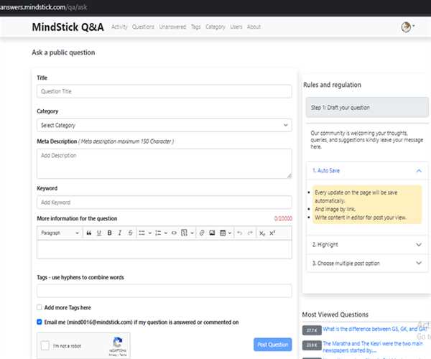This screenshot has width=431, height=359.
Task: Tick the I'm not a robot checkbox
Action: pos(45,345)
